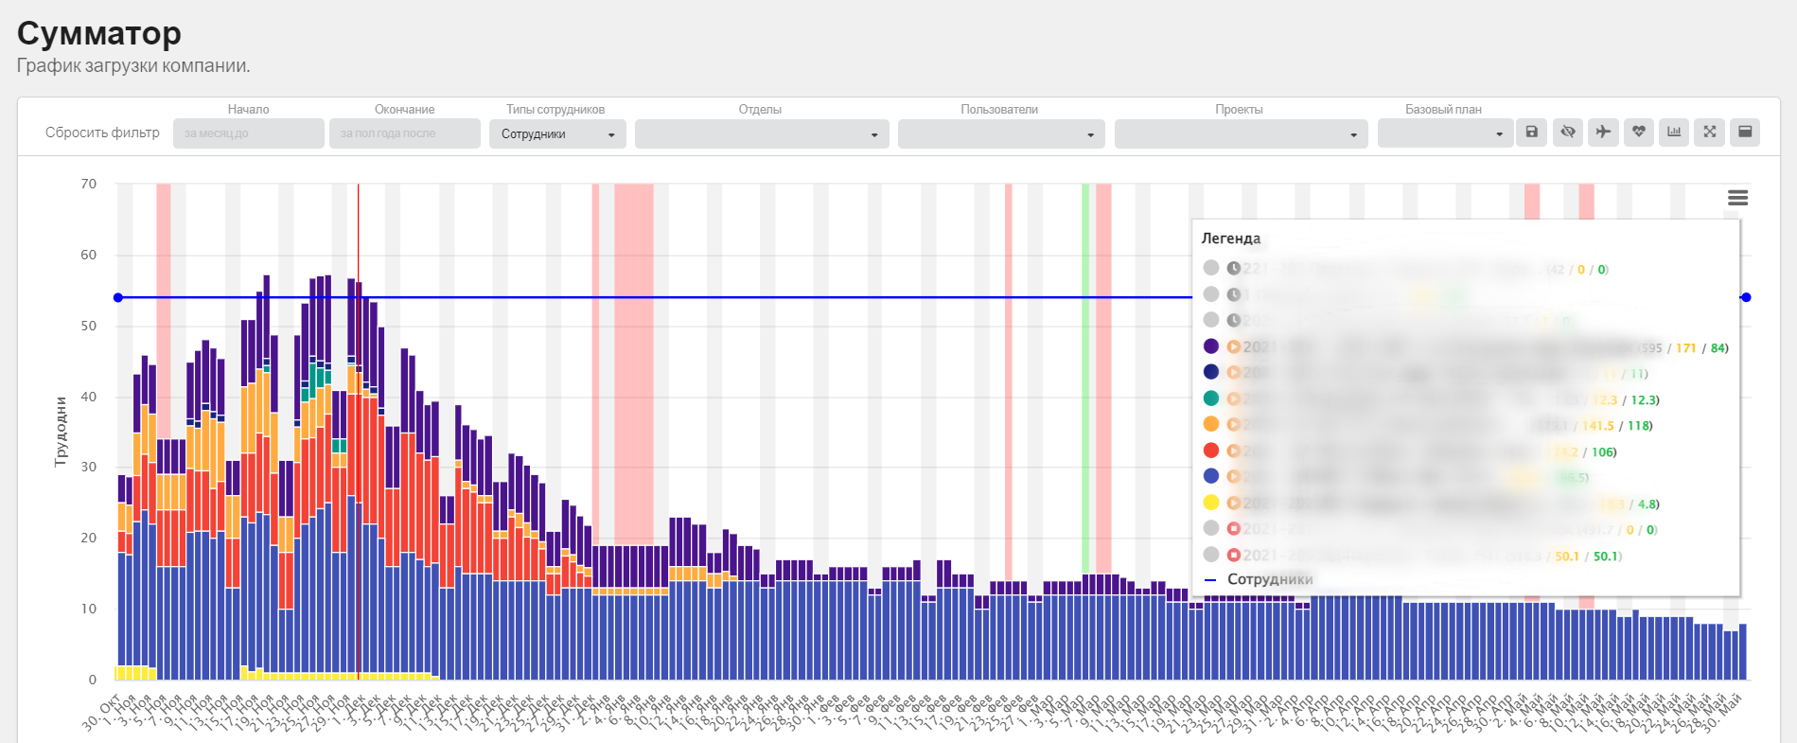The height and width of the screenshot is (743, 1797).
Task: Toggle the Сотрудники line in legend
Action: click(x=1259, y=579)
